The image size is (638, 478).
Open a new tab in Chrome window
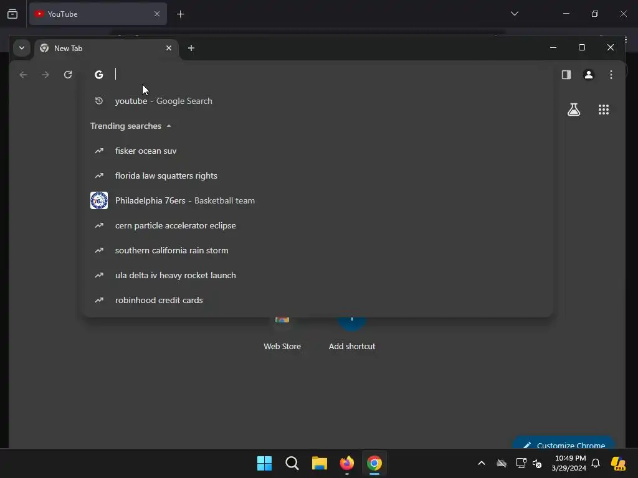pyautogui.click(x=191, y=48)
